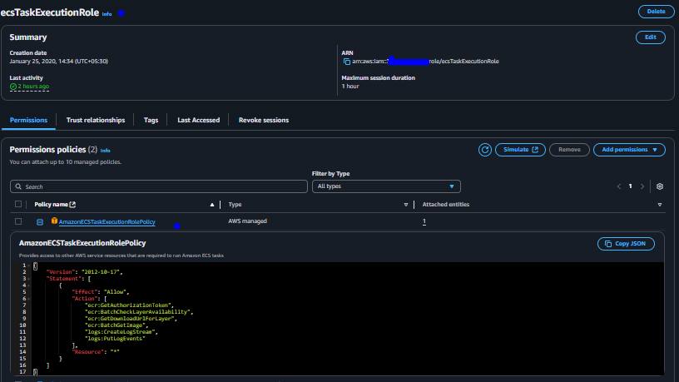Click the logs:PutLogEvents JSON line
Viewport: 679px width, 382px height.
(x=115, y=339)
